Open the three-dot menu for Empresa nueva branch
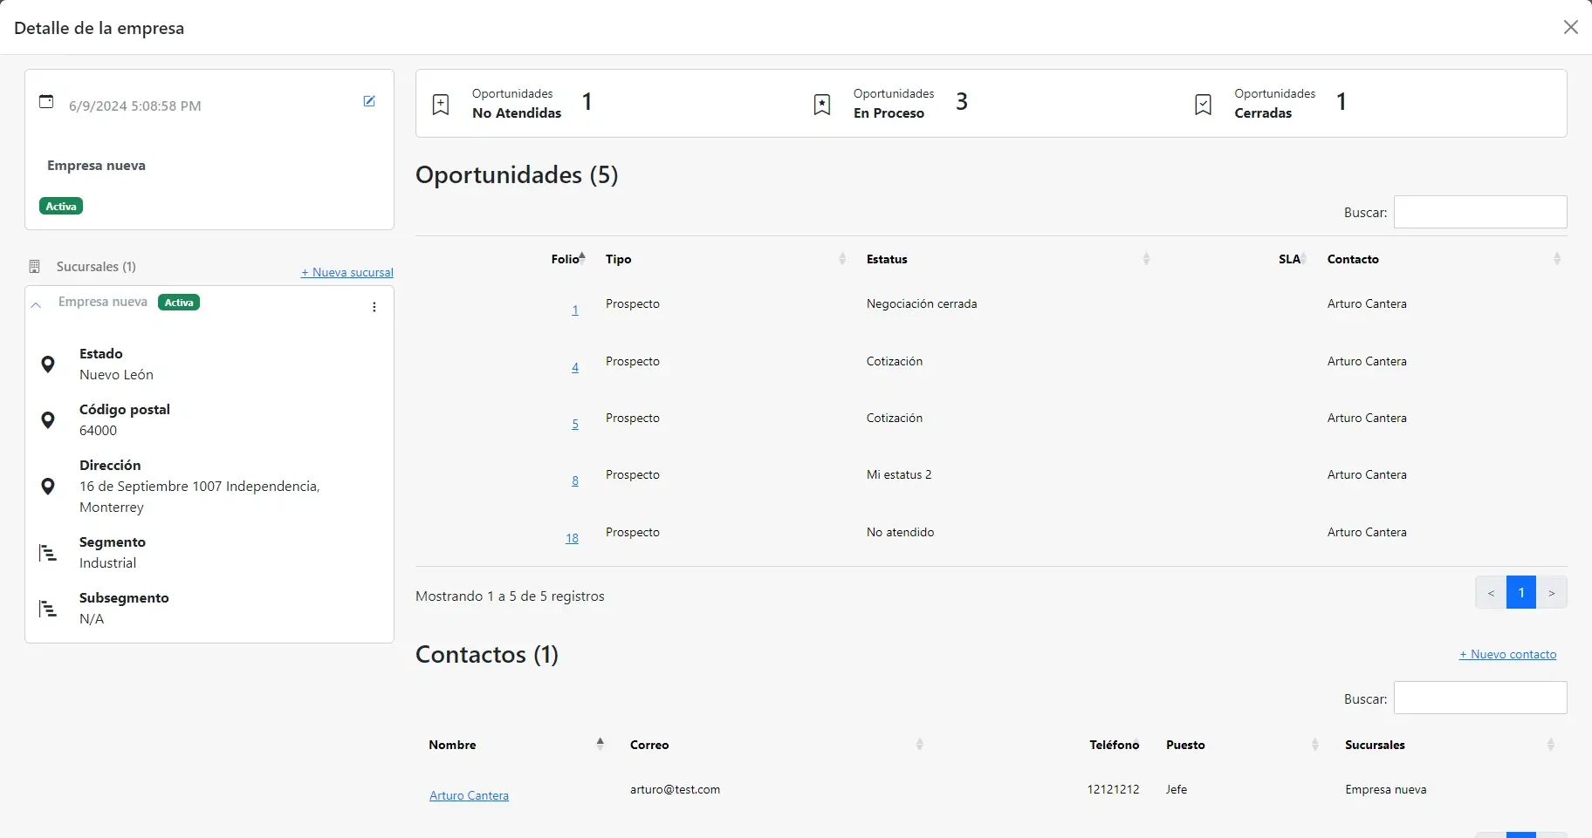 click(374, 307)
